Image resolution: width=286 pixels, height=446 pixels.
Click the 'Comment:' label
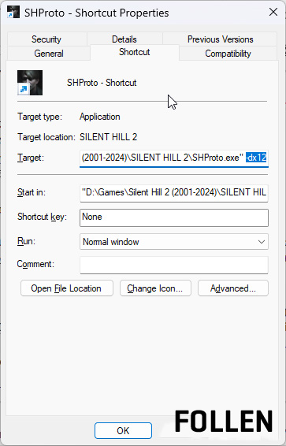click(x=35, y=264)
